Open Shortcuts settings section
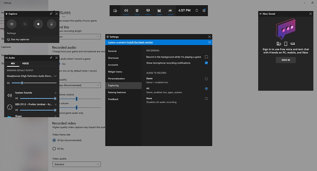 coord(124,58)
